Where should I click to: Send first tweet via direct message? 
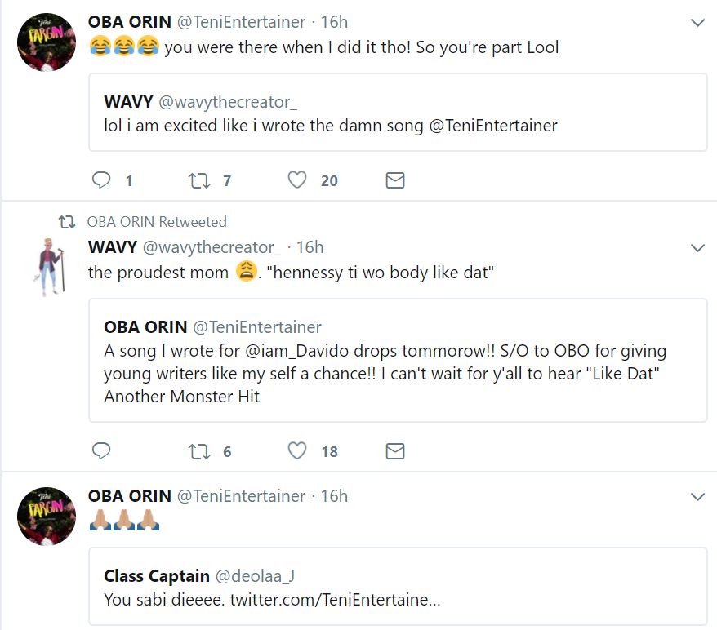(395, 180)
